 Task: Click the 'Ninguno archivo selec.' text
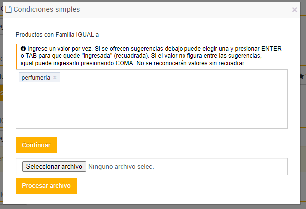(121, 167)
